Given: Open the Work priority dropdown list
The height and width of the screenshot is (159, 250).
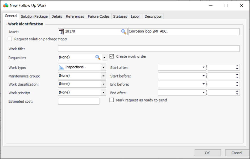Looking at the screenshot, I should (x=103, y=93).
